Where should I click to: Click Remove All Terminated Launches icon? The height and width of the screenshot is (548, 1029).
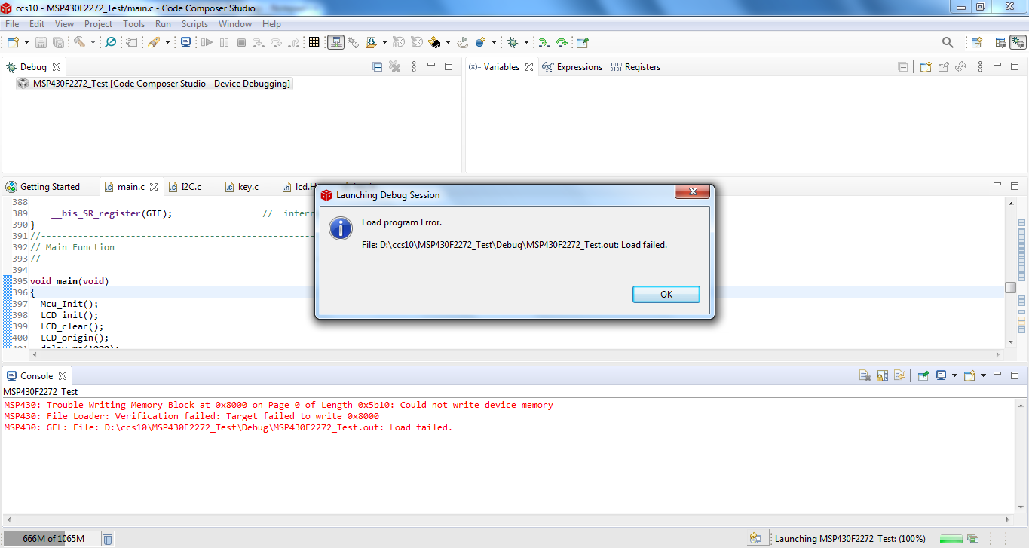[x=394, y=67]
